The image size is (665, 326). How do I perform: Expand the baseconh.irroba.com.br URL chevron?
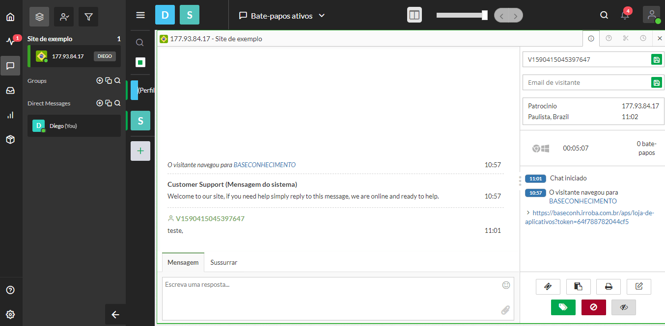pos(528,213)
